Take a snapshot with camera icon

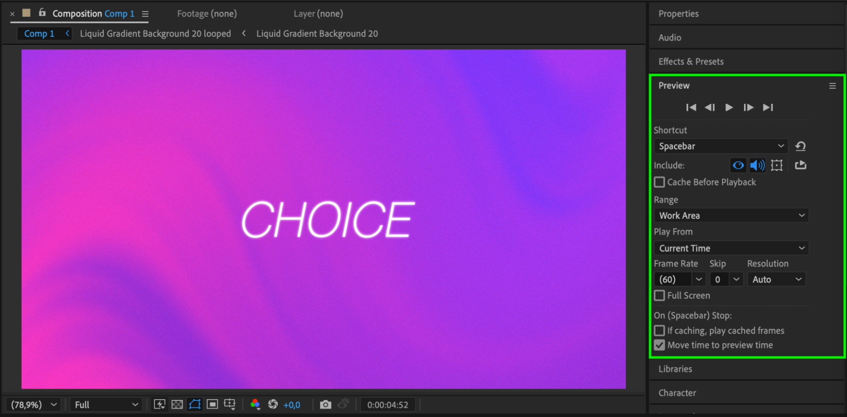(x=325, y=404)
